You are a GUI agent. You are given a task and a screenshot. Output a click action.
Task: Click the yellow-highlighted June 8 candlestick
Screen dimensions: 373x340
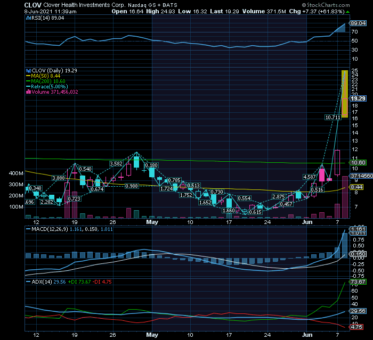tap(345, 94)
